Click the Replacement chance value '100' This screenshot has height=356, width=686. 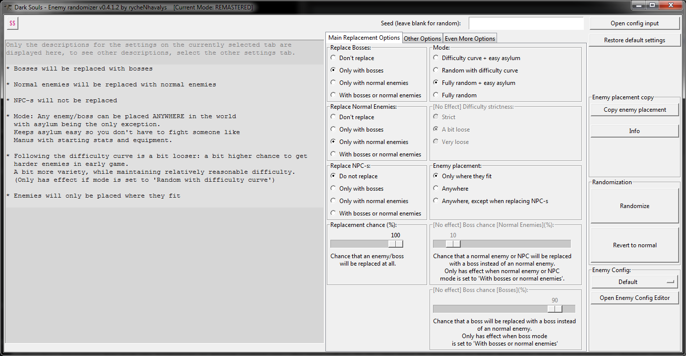point(395,235)
